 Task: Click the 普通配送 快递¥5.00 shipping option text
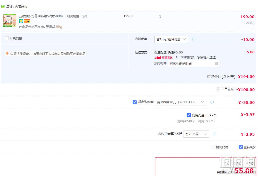click(168, 52)
